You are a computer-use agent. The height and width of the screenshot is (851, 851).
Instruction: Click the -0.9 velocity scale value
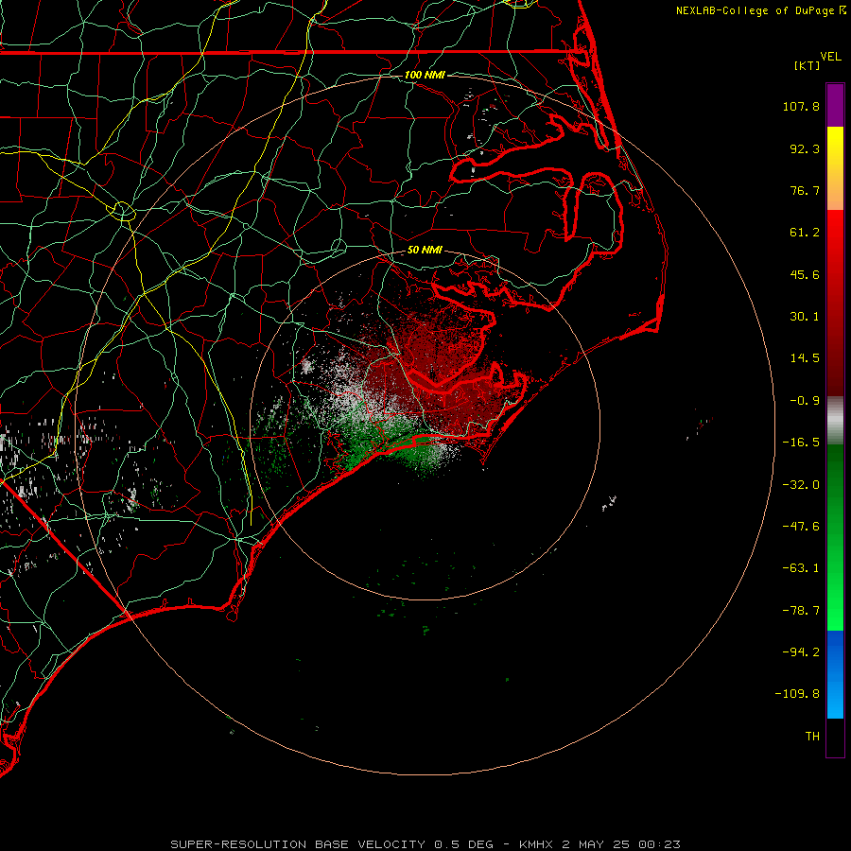coord(805,401)
